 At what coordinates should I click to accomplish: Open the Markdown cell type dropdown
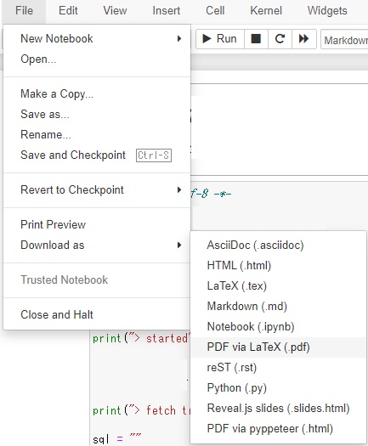(x=344, y=39)
